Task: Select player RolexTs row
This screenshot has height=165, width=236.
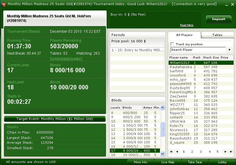Action: coord(201,126)
